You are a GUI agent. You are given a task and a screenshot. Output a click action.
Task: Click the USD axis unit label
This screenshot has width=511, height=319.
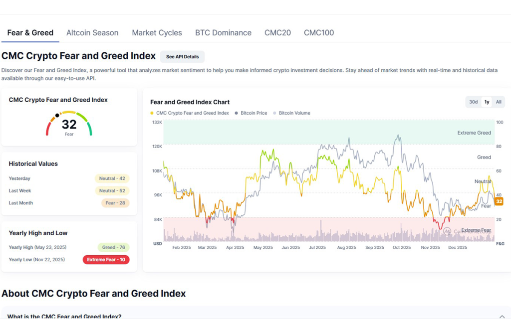(157, 243)
